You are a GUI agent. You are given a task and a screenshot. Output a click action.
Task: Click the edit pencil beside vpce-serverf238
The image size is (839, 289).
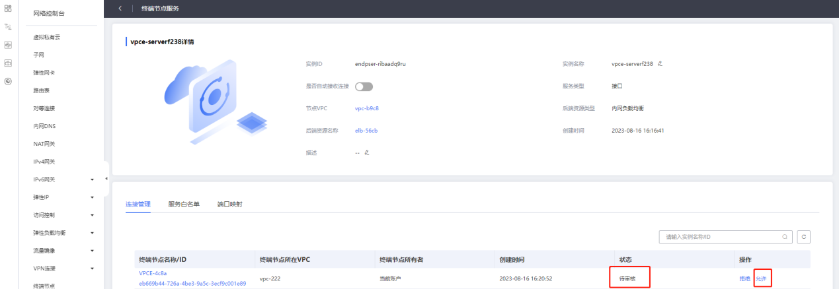(660, 64)
